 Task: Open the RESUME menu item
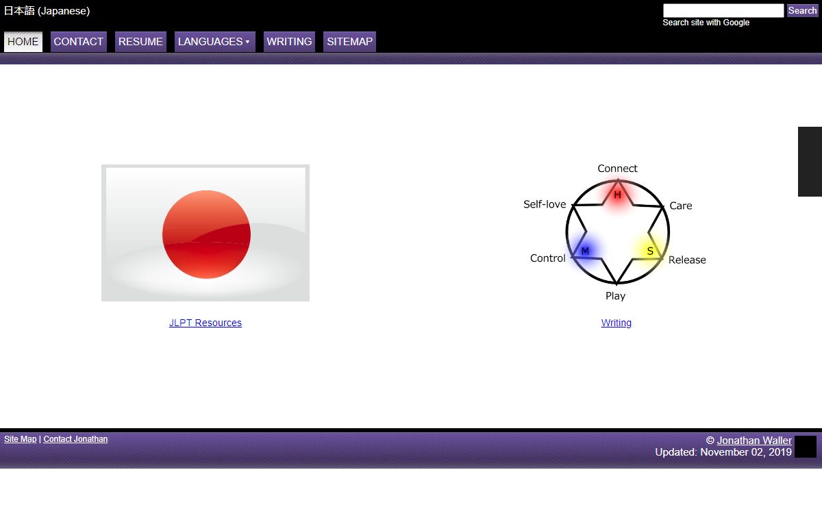coord(140,42)
